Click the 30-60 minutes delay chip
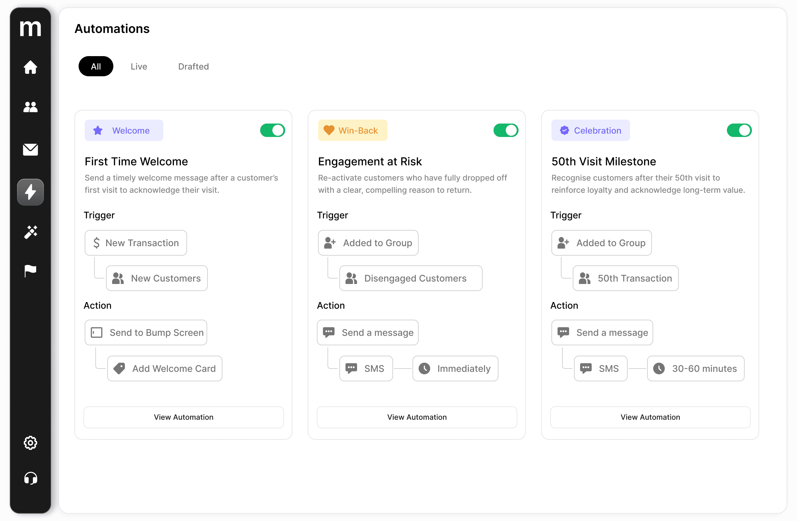 tap(696, 368)
